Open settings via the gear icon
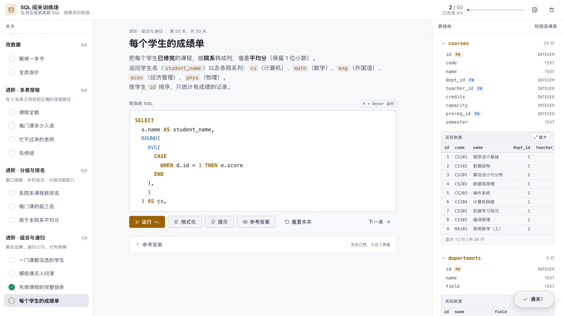The width and height of the screenshot is (563, 316). coord(534,10)
